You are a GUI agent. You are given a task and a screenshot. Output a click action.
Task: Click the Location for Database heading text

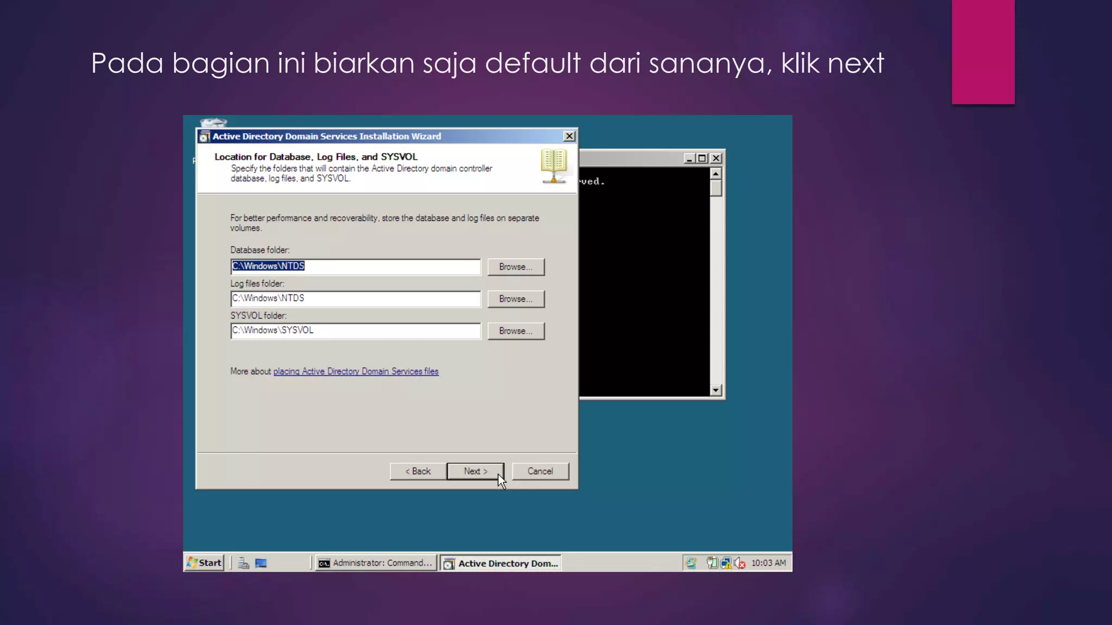point(316,157)
